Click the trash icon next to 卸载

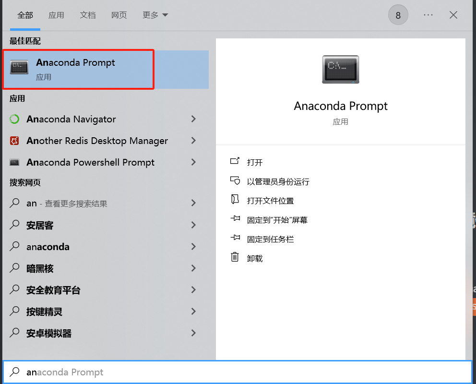[x=235, y=257]
